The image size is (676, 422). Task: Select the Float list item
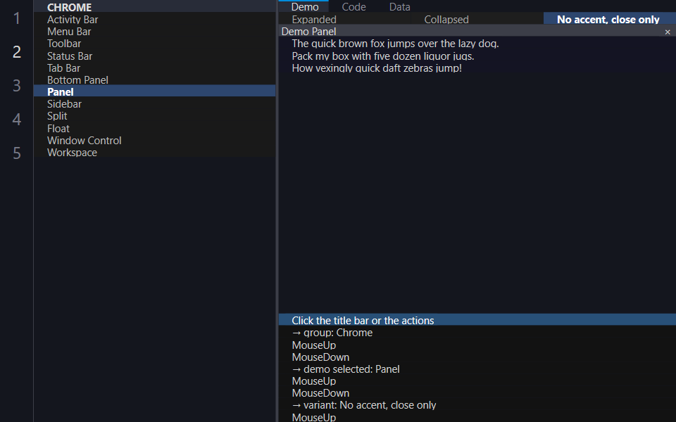[154, 128]
